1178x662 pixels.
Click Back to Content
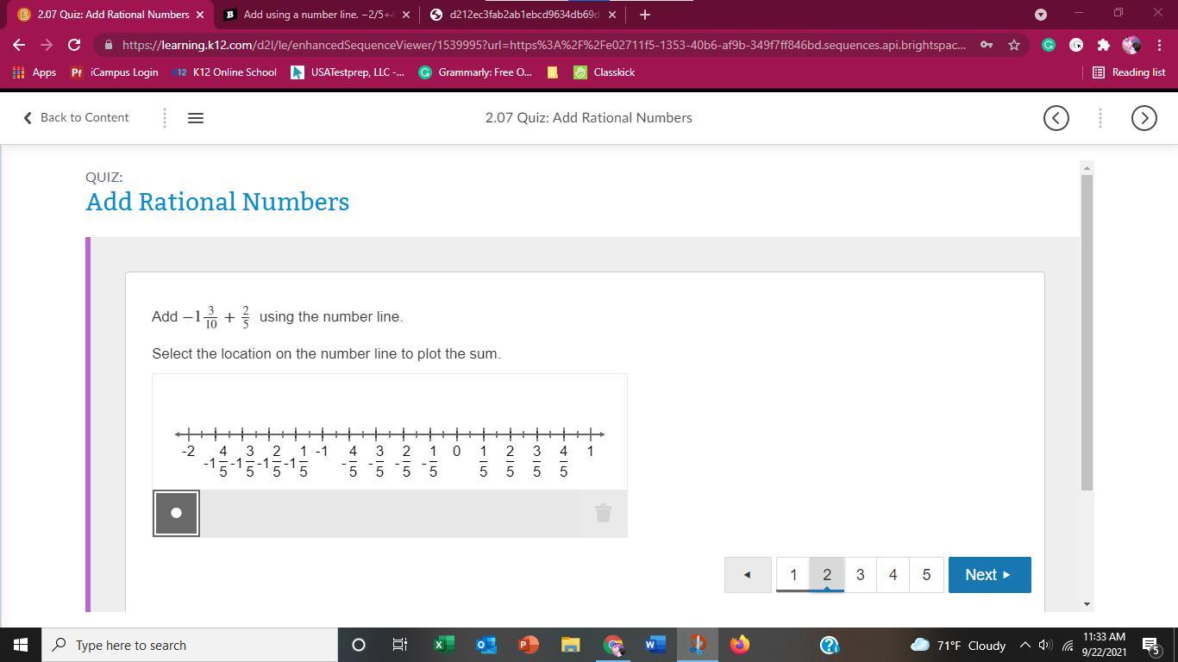[x=76, y=118]
